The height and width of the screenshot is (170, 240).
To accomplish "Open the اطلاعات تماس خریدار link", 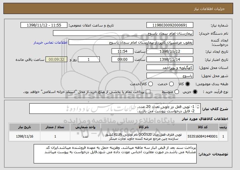I will pyautogui.click(x=50, y=42).
